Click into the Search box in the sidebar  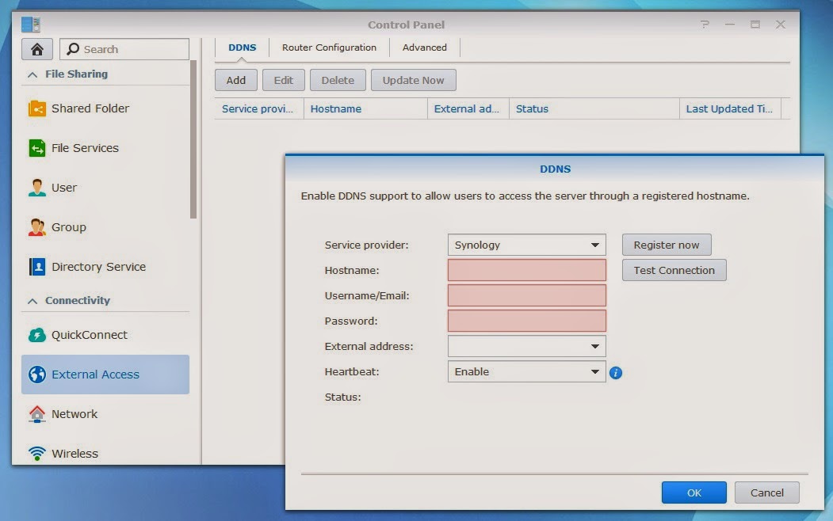124,49
